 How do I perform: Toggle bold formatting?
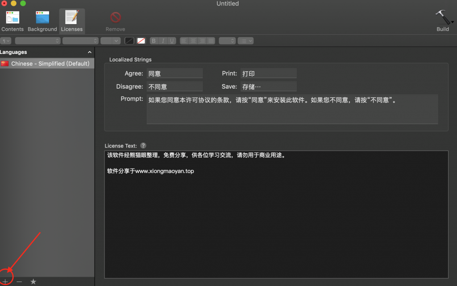click(154, 41)
